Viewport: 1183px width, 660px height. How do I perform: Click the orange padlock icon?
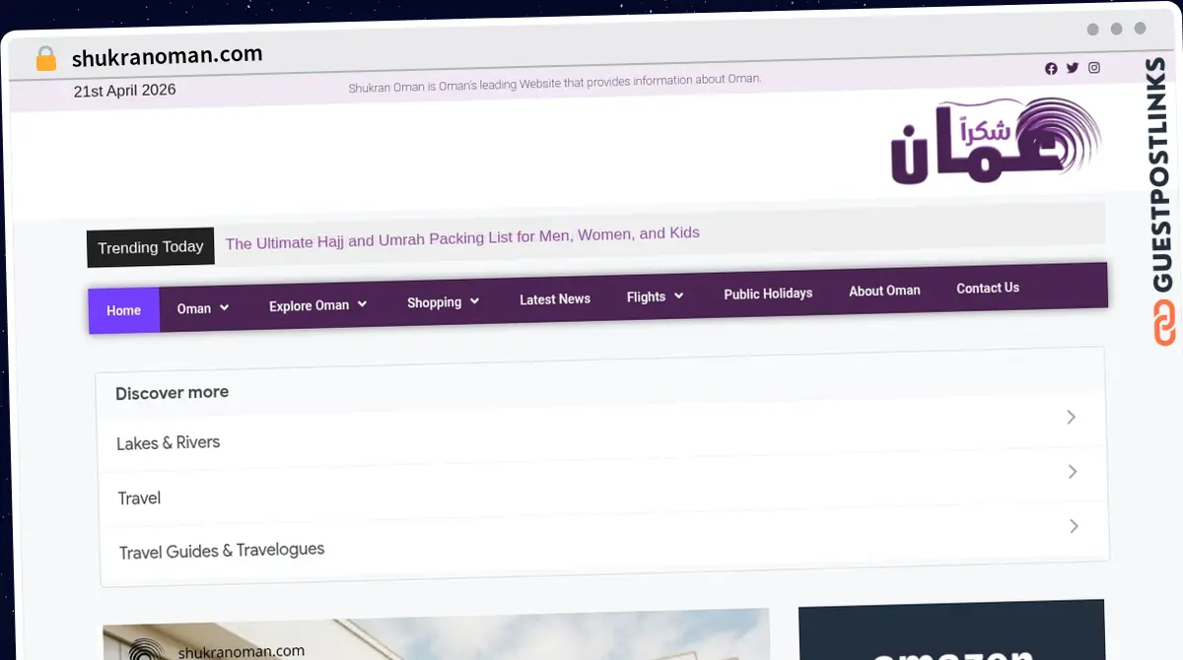tap(46, 59)
